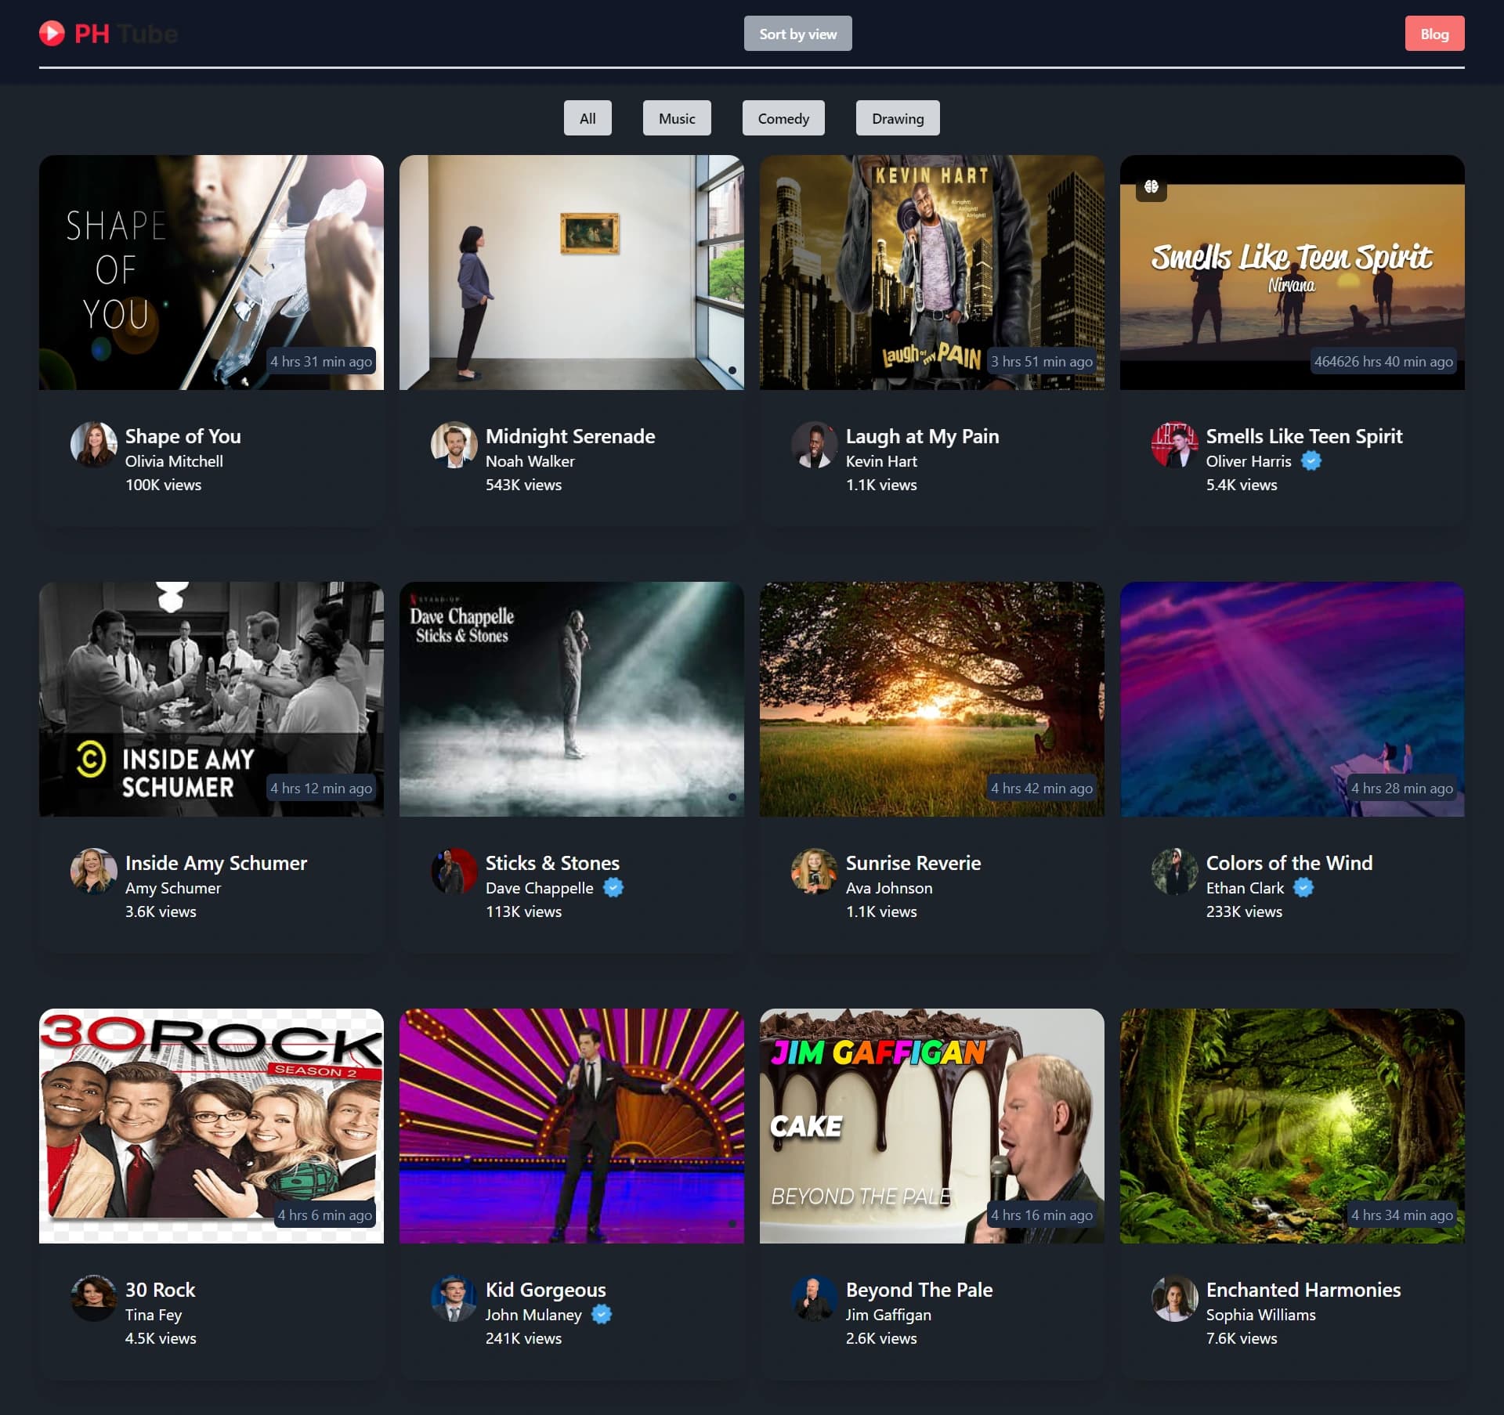Filter videos by Comedy category
Image resolution: width=1504 pixels, height=1415 pixels.
(783, 118)
